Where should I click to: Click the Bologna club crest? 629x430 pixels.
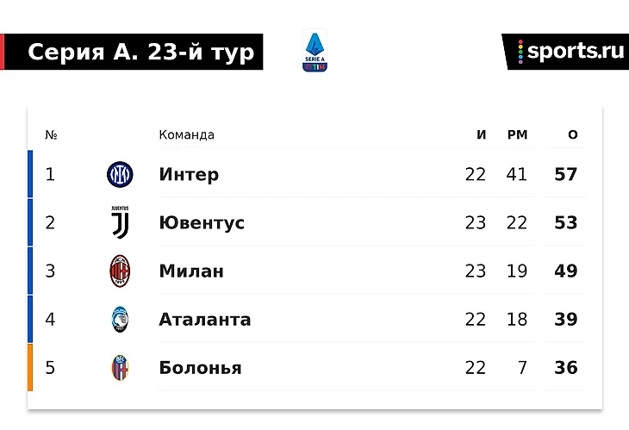(120, 368)
